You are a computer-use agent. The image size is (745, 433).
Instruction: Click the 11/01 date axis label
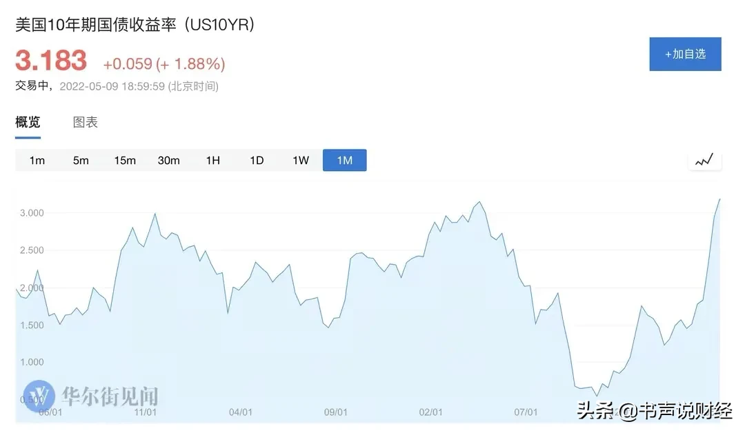[146, 412]
